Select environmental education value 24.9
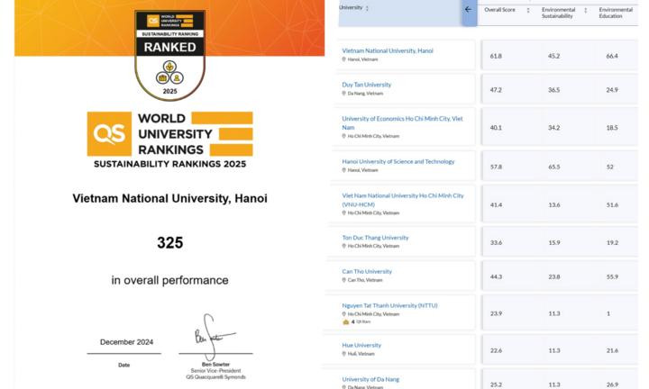 (612, 90)
